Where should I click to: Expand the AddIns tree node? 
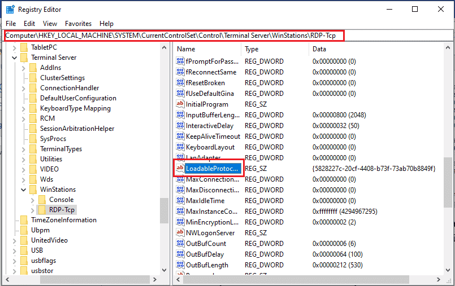tap(24, 68)
